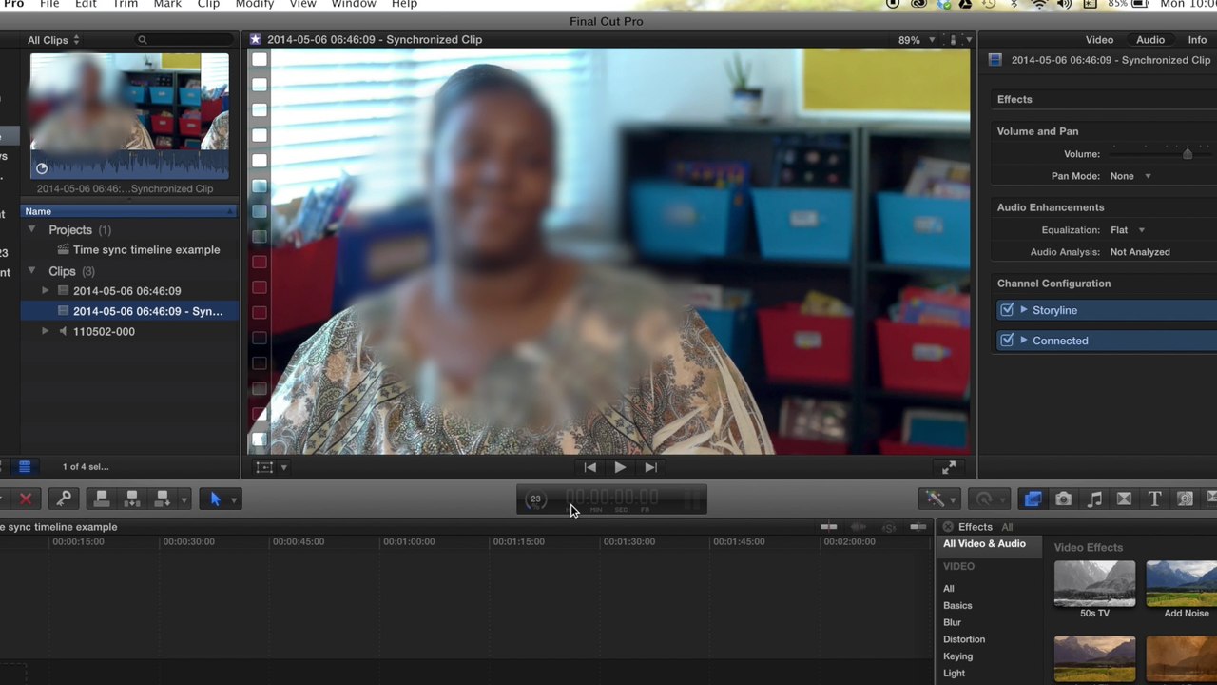The height and width of the screenshot is (685, 1217).
Task: Collapse the Projects group
Action: pyautogui.click(x=31, y=230)
